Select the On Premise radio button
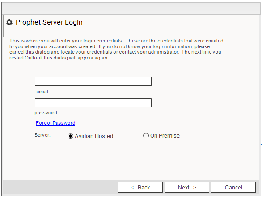Screen dimensions: 262x197 (146, 135)
